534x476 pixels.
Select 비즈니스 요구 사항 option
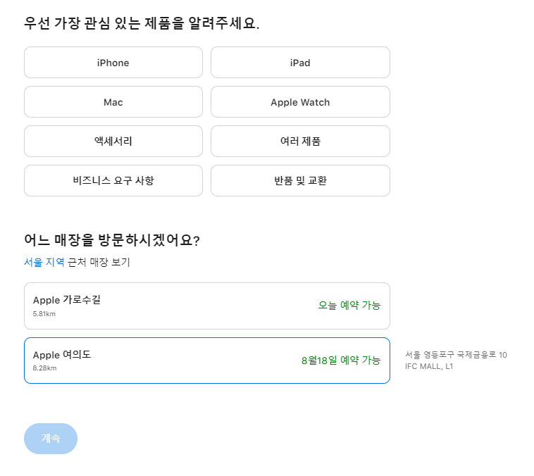[x=113, y=181]
